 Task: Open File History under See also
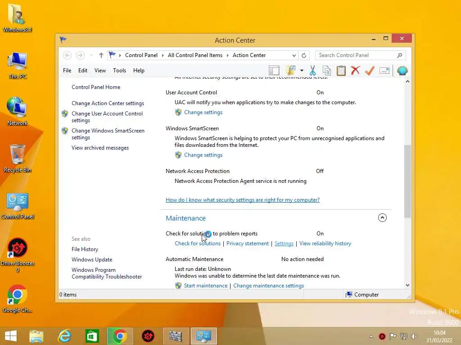[x=85, y=249]
